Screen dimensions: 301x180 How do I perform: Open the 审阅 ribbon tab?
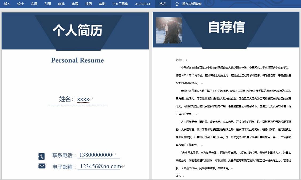tap(75, 4)
